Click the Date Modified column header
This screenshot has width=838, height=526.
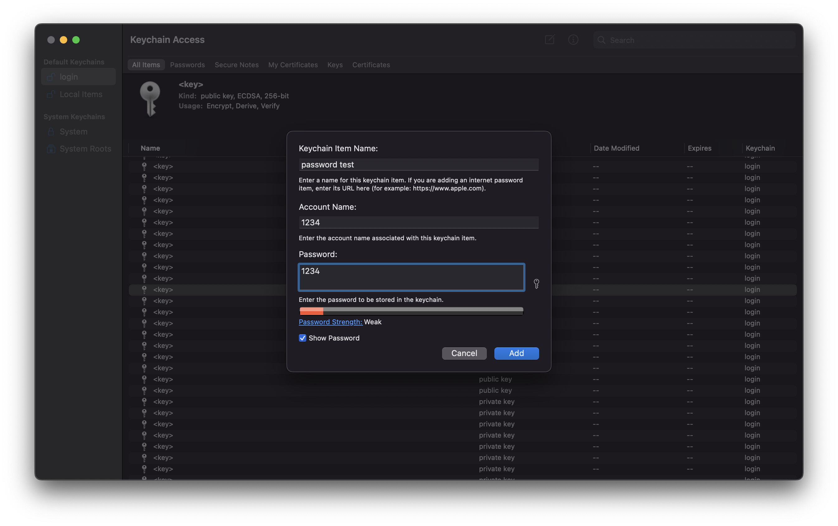(616, 148)
